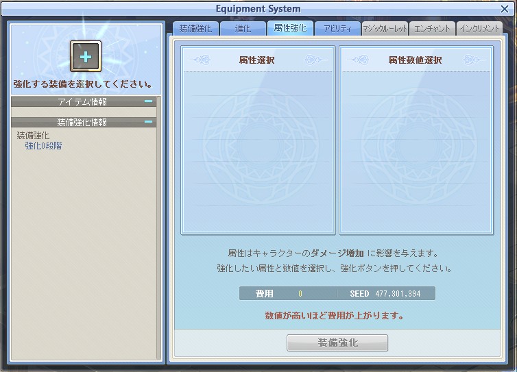Screen dimensions: 517x372
Task: Click the 属性はキャラクターのダメージ増加 description line
Action: (x=333, y=253)
